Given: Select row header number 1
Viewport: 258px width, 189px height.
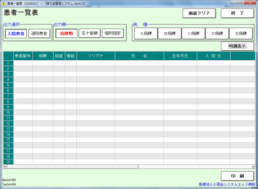Looking at the screenshot, I should coord(8,63).
